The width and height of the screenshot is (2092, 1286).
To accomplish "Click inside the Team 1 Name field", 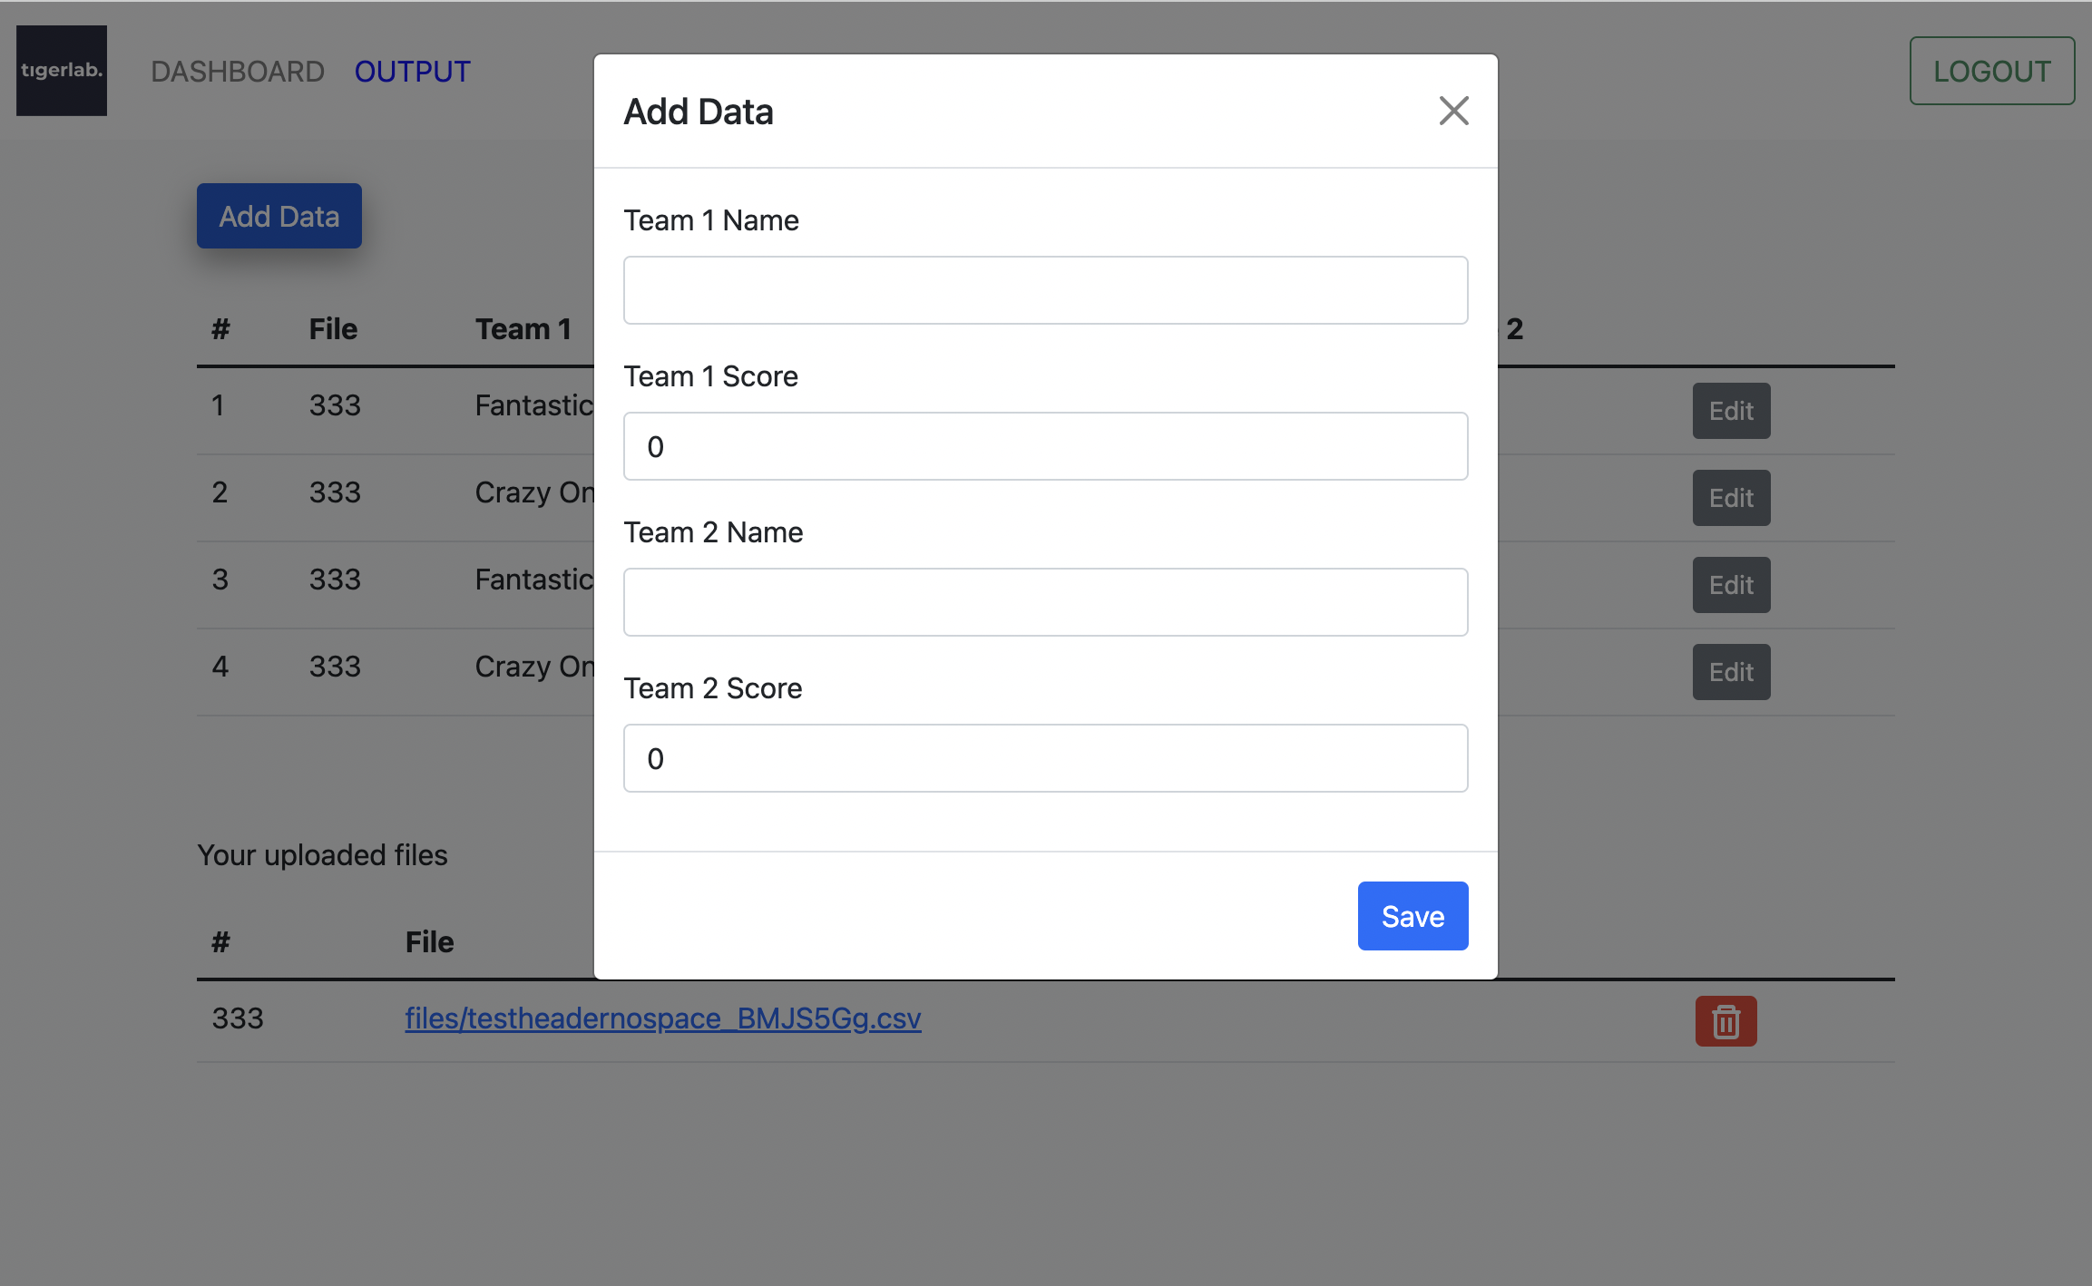I will tap(1044, 289).
